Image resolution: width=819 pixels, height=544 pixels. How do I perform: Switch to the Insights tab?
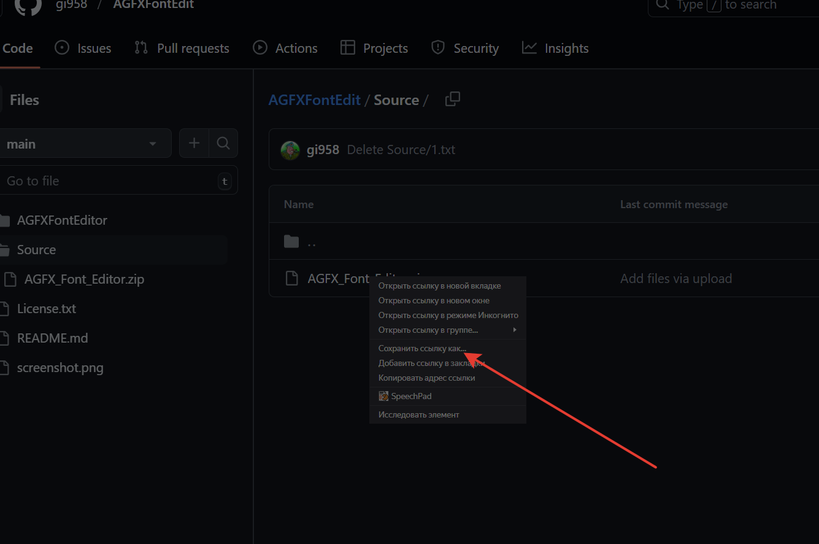click(555, 49)
